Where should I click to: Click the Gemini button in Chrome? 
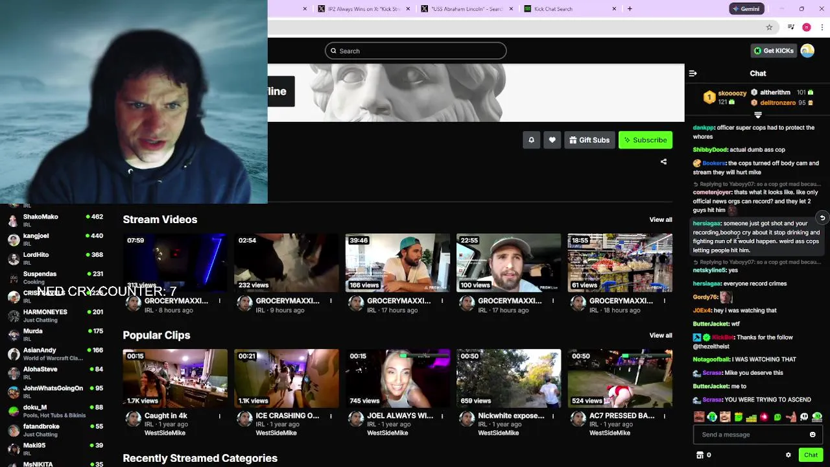click(746, 8)
